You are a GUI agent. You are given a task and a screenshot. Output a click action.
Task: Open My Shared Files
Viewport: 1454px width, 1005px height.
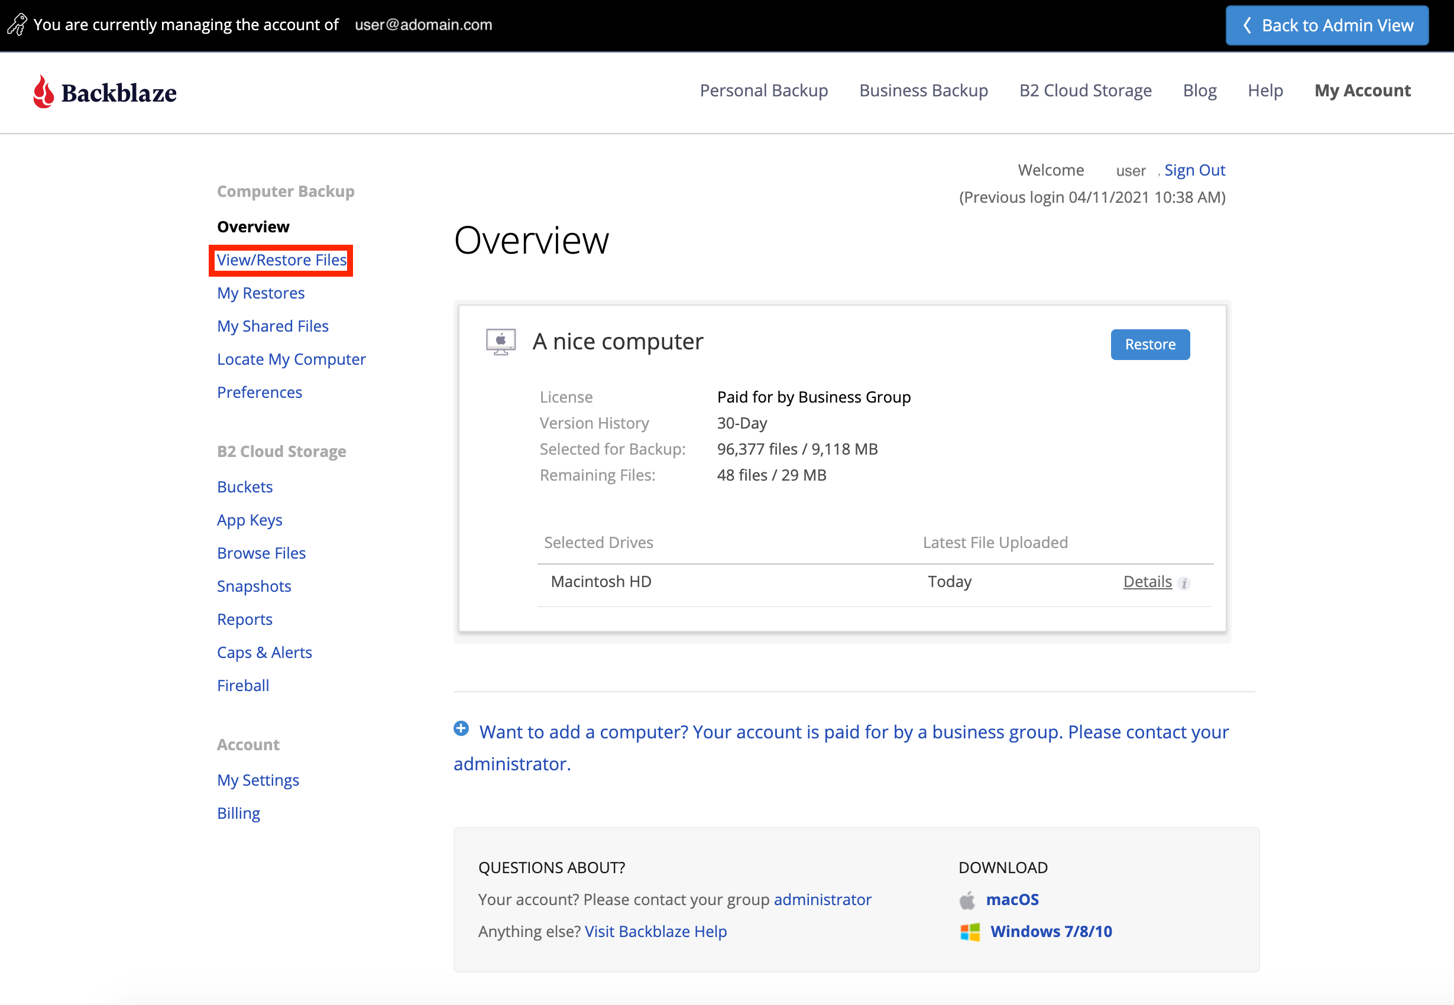(273, 326)
